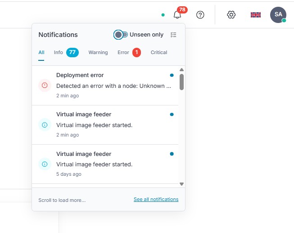Open the See all notifications link
The image size is (294, 233).
point(156,199)
